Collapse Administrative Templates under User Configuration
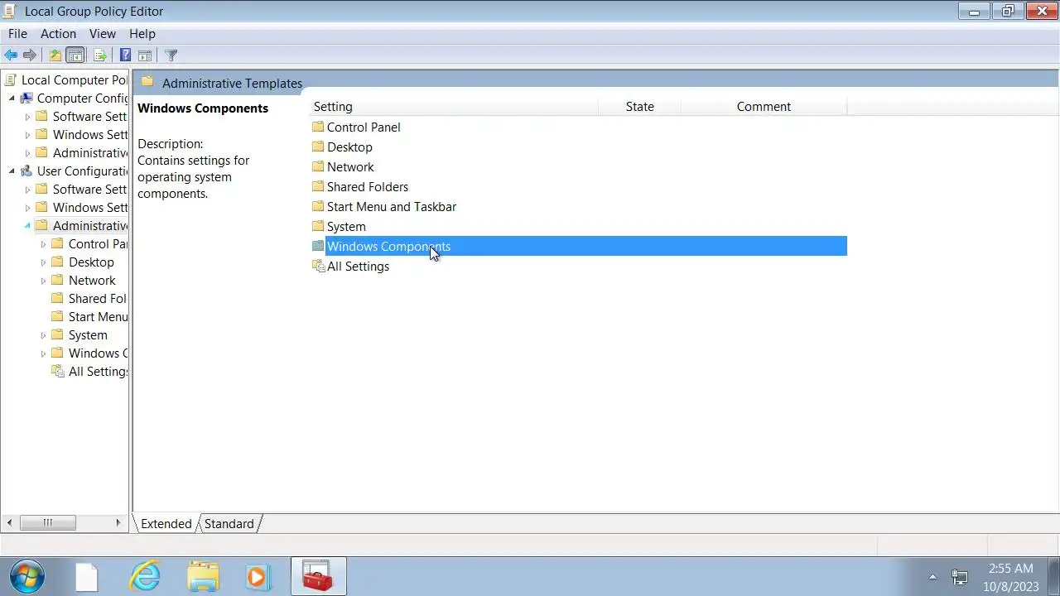Screen dimensions: 1060x596 (27, 226)
